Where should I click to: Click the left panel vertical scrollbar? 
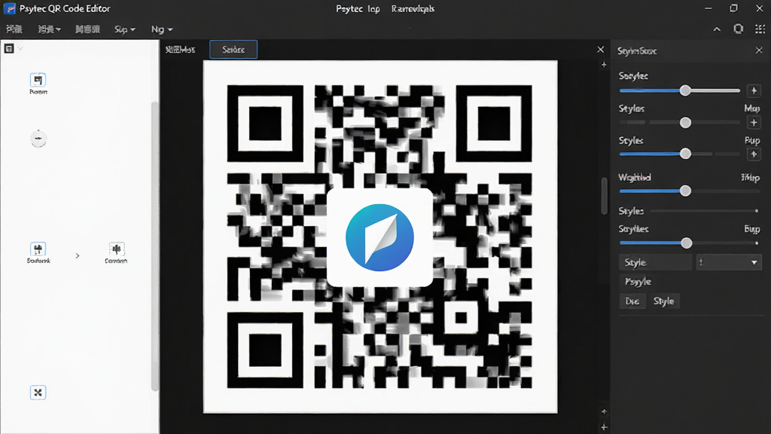tap(155, 246)
